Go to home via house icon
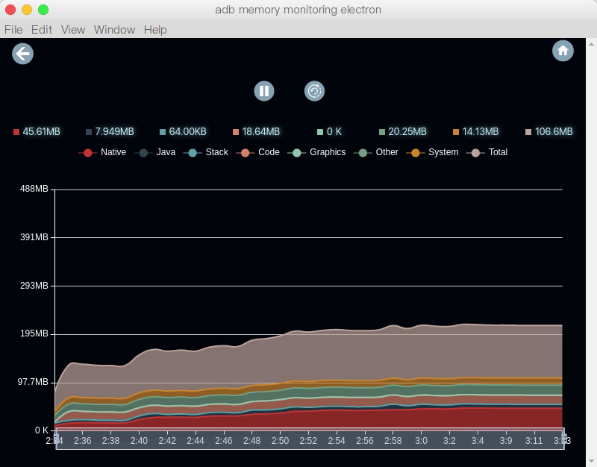This screenshot has height=467, width=597. point(563,51)
